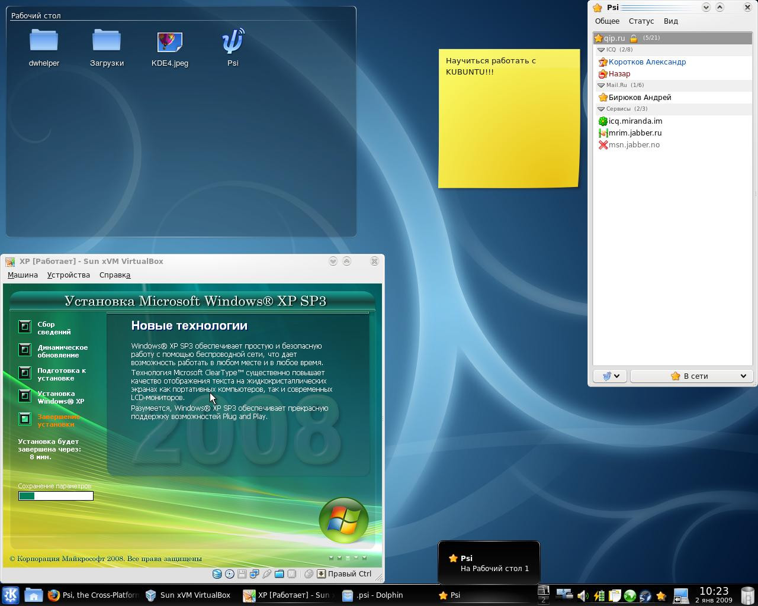Click the 'Рабочий стол' folder view title
The height and width of the screenshot is (606, 758).
36,16
